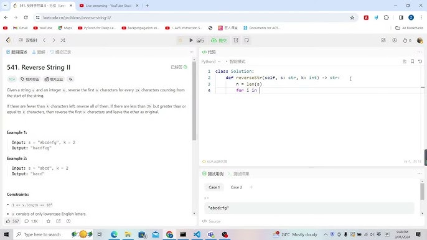Expand the description panel three-dots menu
427x240 pixels.
pos(192,52)
